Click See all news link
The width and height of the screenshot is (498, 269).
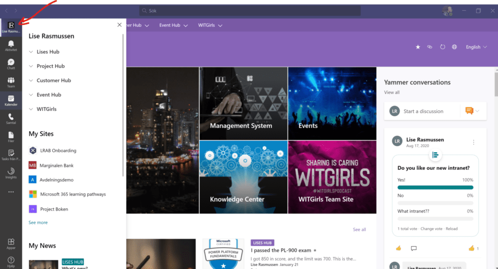359,229
